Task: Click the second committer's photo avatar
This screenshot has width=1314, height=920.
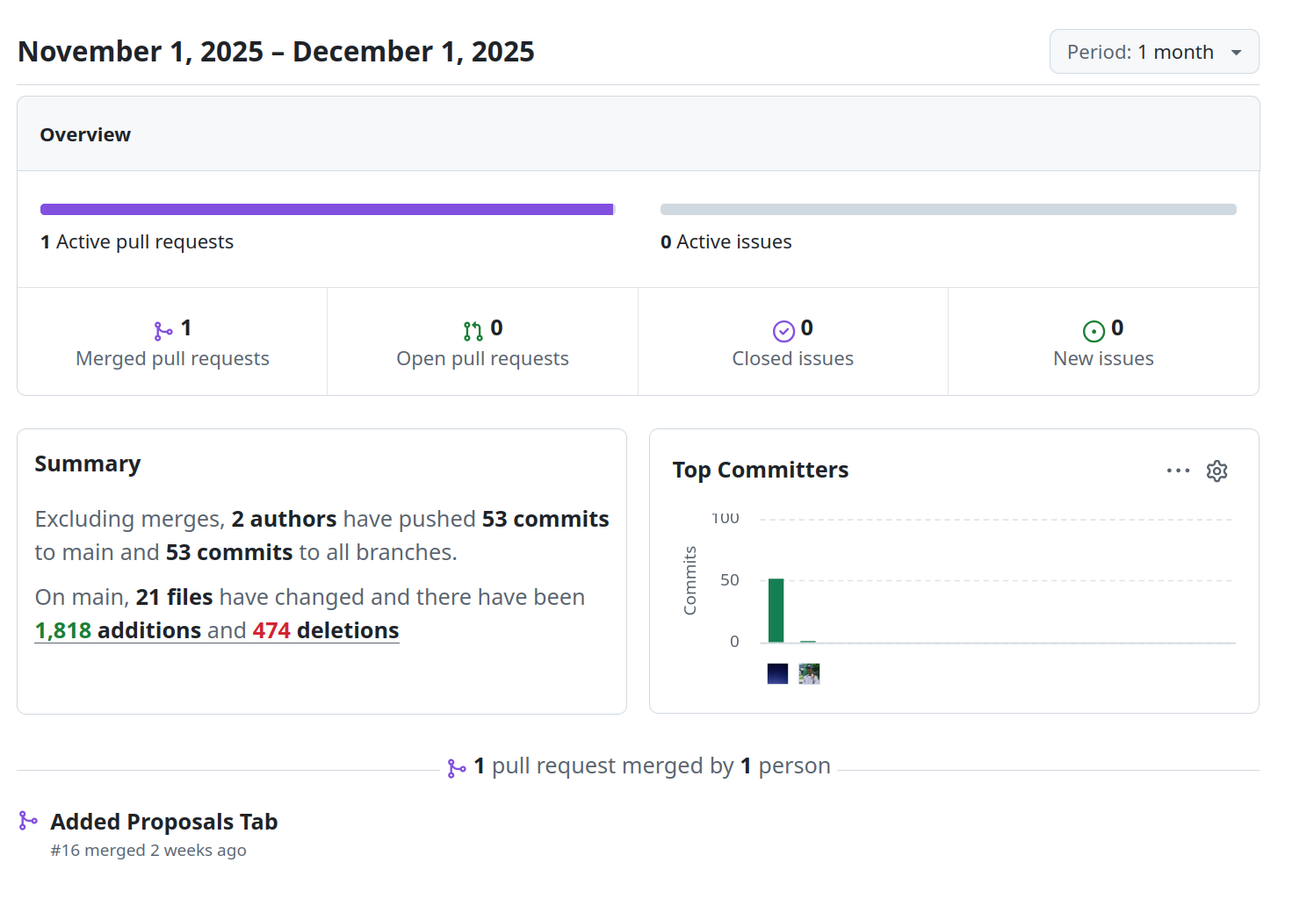Action: (809, 673)
